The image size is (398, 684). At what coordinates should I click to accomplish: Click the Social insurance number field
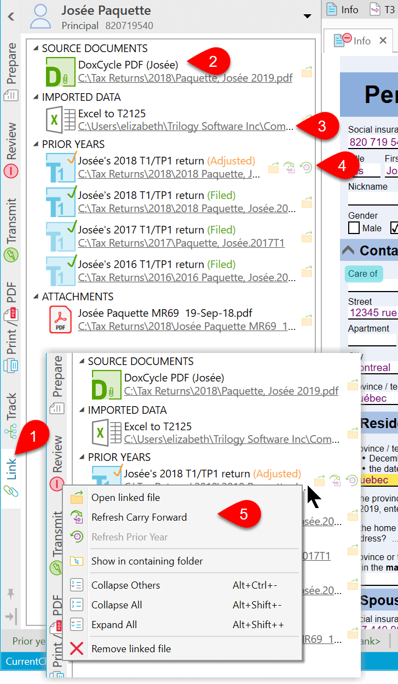tap(373, 142)
